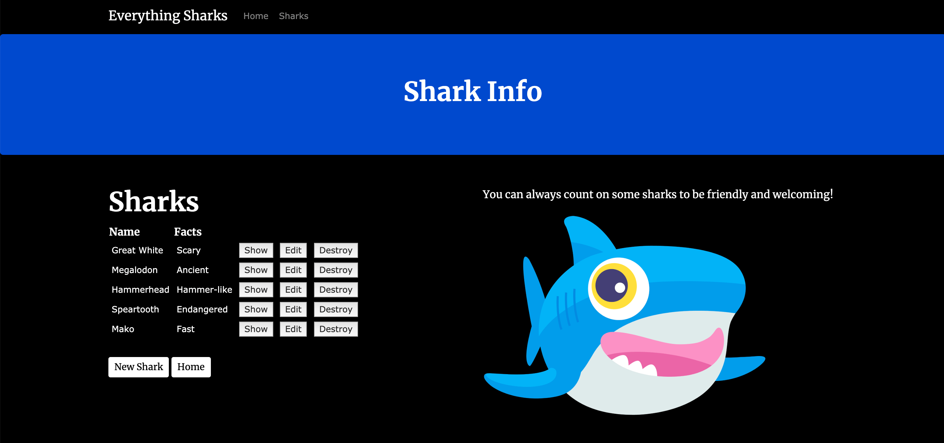Click the New Shark button

[139, 367]
